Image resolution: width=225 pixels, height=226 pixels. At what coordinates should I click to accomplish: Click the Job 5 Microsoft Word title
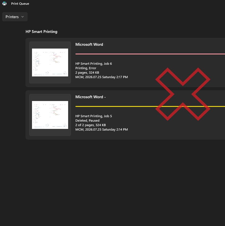[90, 97]
